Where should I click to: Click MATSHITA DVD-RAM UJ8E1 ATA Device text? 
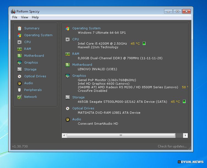point(109,113)
